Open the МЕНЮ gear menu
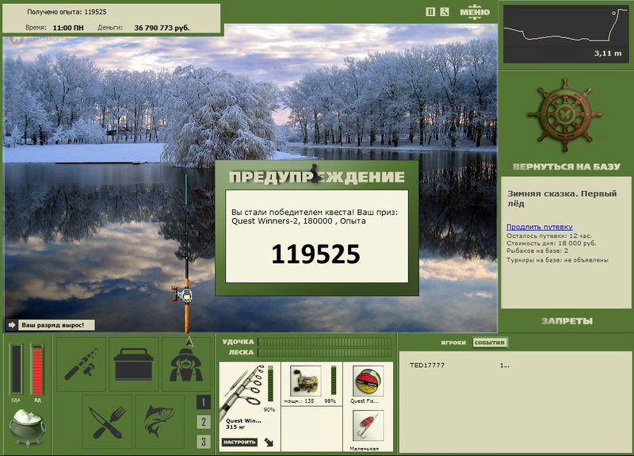This screenshot has width=634, height=456. click(475, 12)
